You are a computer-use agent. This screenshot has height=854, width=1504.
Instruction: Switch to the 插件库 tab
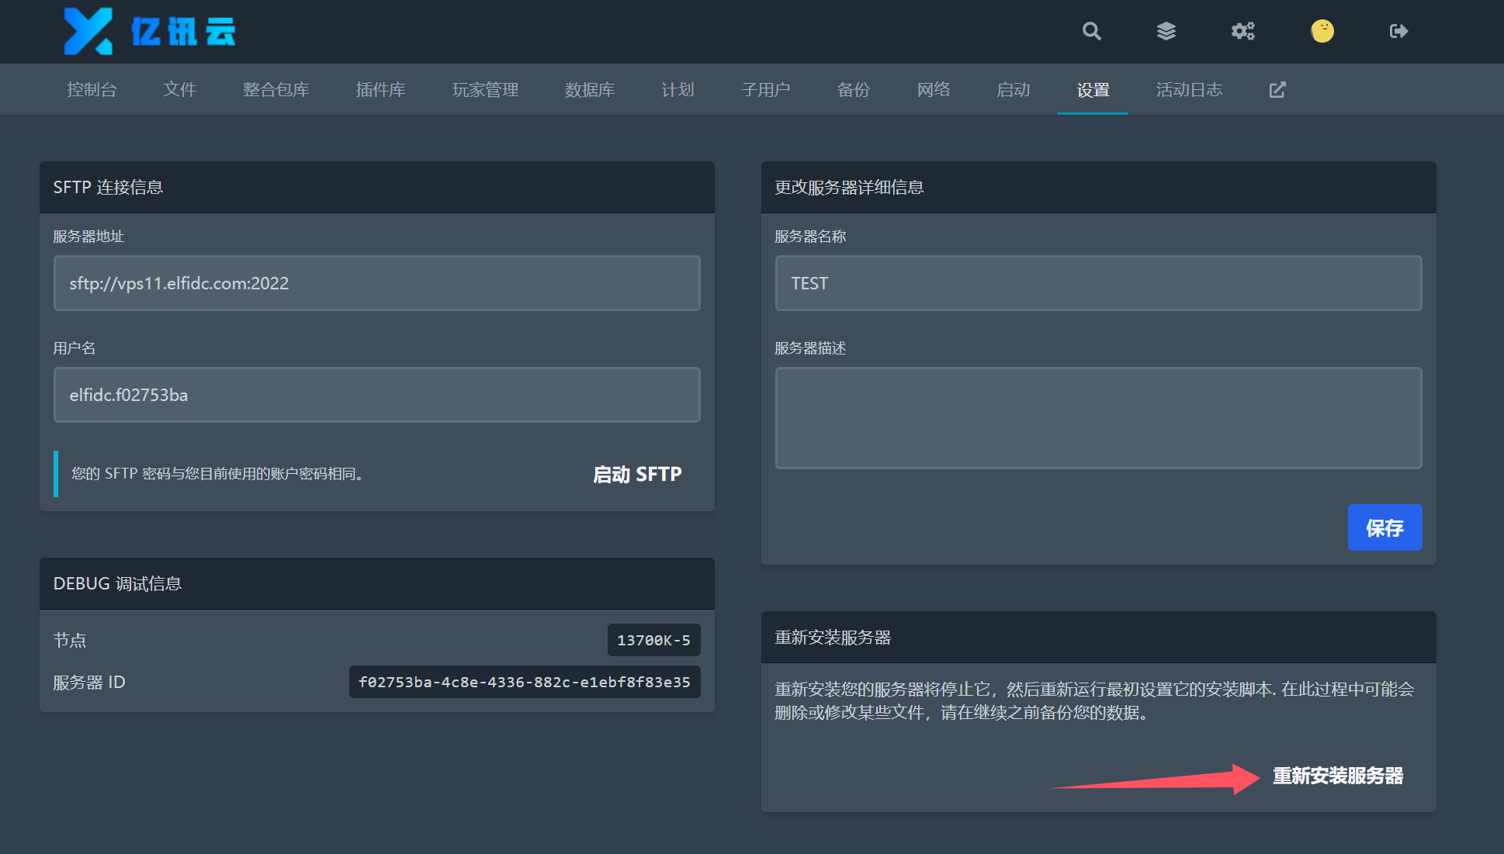[380, 90]
